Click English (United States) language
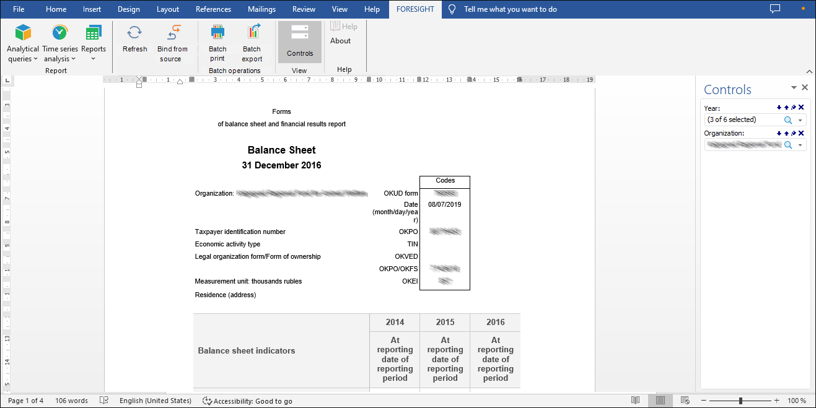 coord(156,401)
